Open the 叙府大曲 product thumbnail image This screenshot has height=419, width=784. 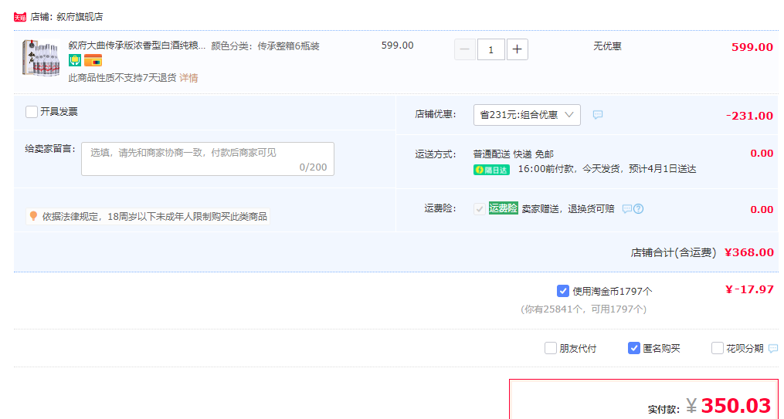click(40, 57)
